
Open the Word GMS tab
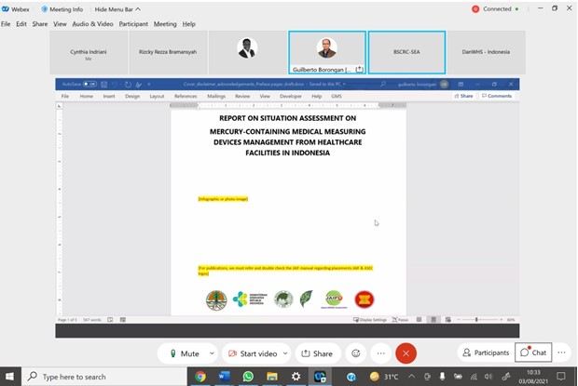(337, 96)
